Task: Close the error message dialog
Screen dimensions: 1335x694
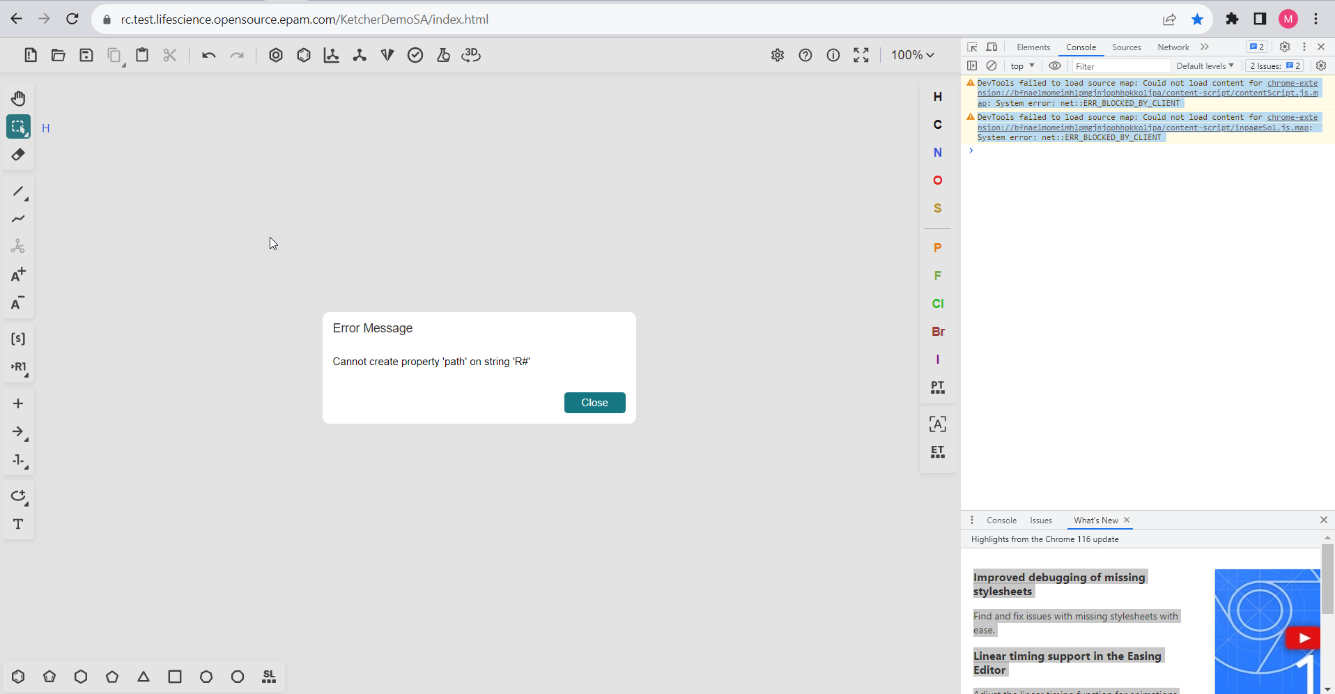Action: (x=594, y=403)
